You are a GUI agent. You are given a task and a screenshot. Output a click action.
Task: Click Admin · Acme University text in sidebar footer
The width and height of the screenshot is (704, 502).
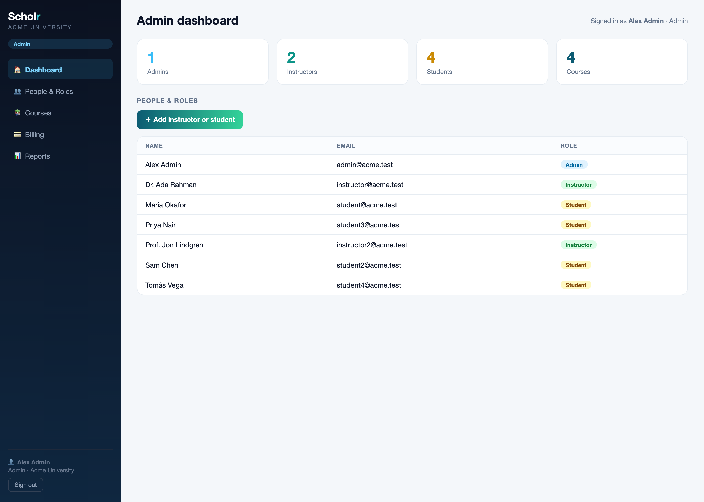[x=41, y=470]
